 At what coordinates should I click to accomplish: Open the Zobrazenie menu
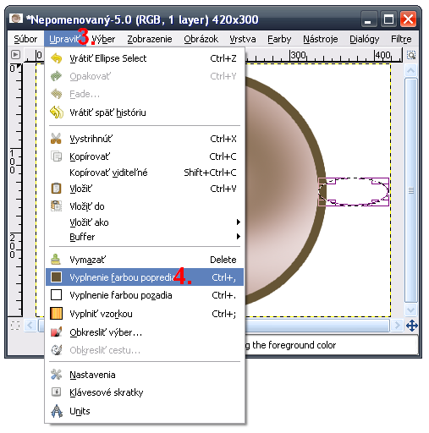click(x=150, y=39)
